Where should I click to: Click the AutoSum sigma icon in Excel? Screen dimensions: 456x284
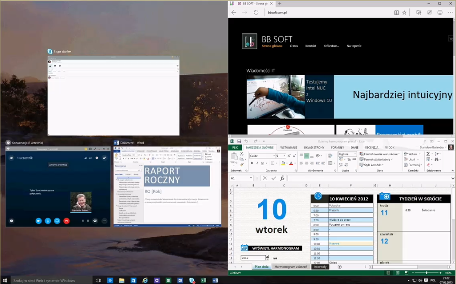[x=428, y=154]
